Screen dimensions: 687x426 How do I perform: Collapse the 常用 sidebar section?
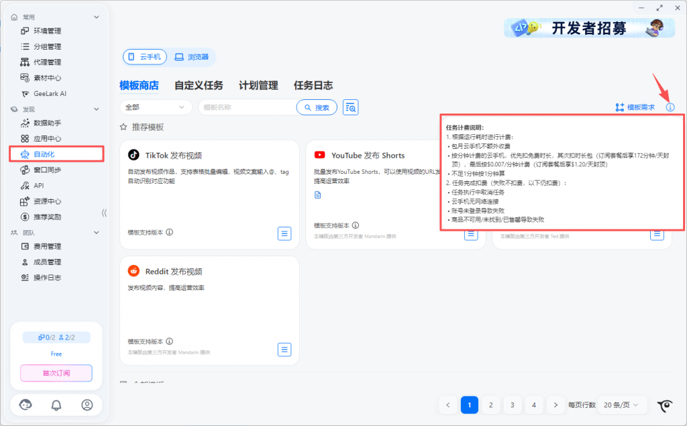coord(96,17)
